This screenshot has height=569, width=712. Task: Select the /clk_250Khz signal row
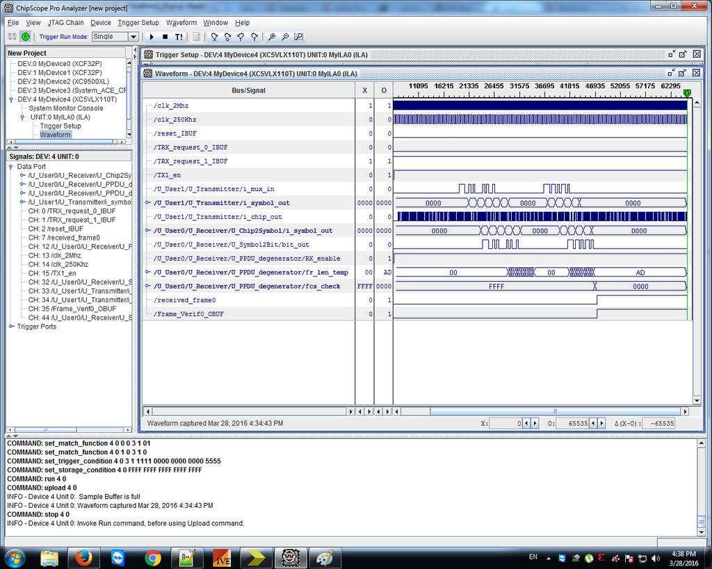(x=248, y=119)
